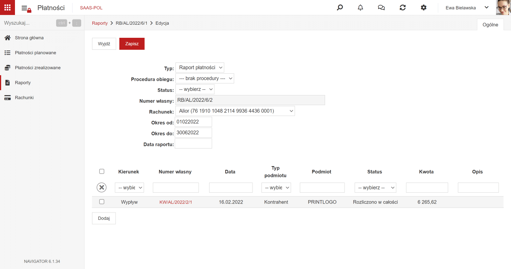Expand the Status filter dropdown in table
511x269 pixels.
coord(375,188)
